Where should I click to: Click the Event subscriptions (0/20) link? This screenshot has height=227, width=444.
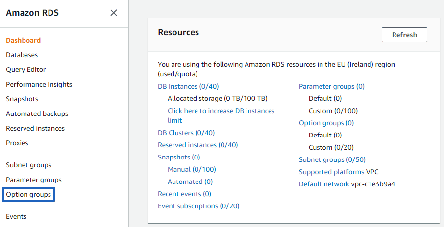(198, 206)
